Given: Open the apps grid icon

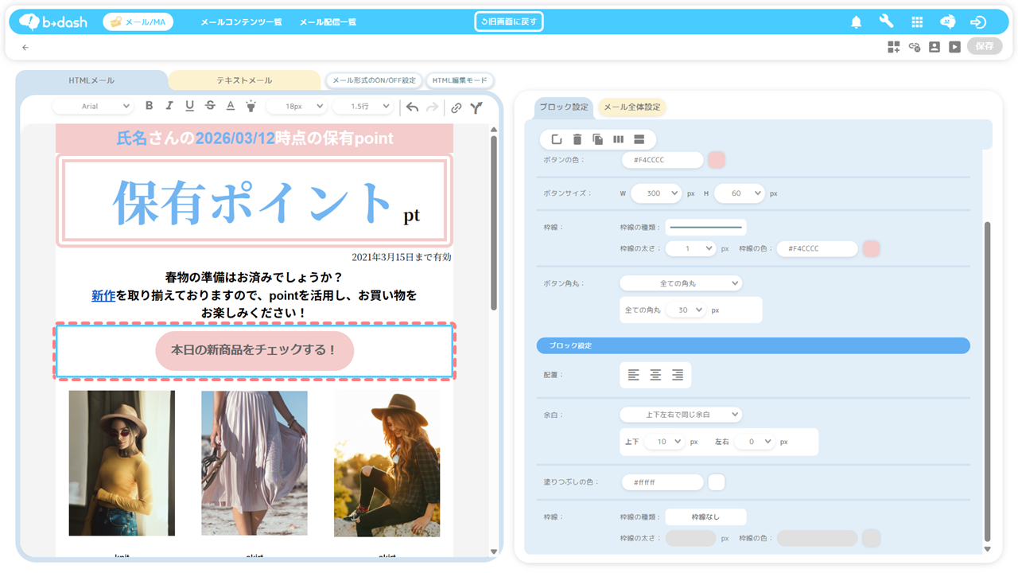Looking at the screenshot, I should pos(917,22).
